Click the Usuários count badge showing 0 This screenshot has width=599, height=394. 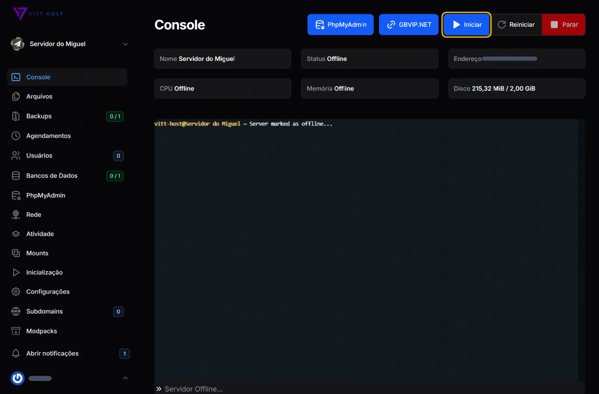click(118, 156)
